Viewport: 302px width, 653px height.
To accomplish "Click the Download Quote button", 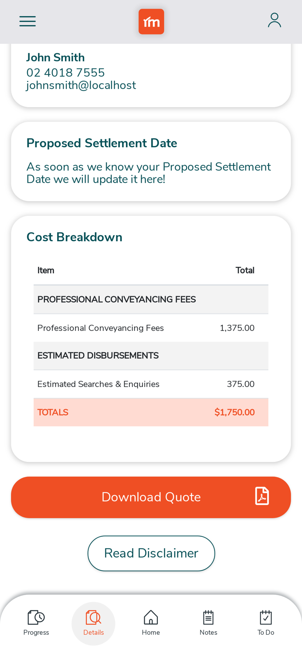I will 151,497.
